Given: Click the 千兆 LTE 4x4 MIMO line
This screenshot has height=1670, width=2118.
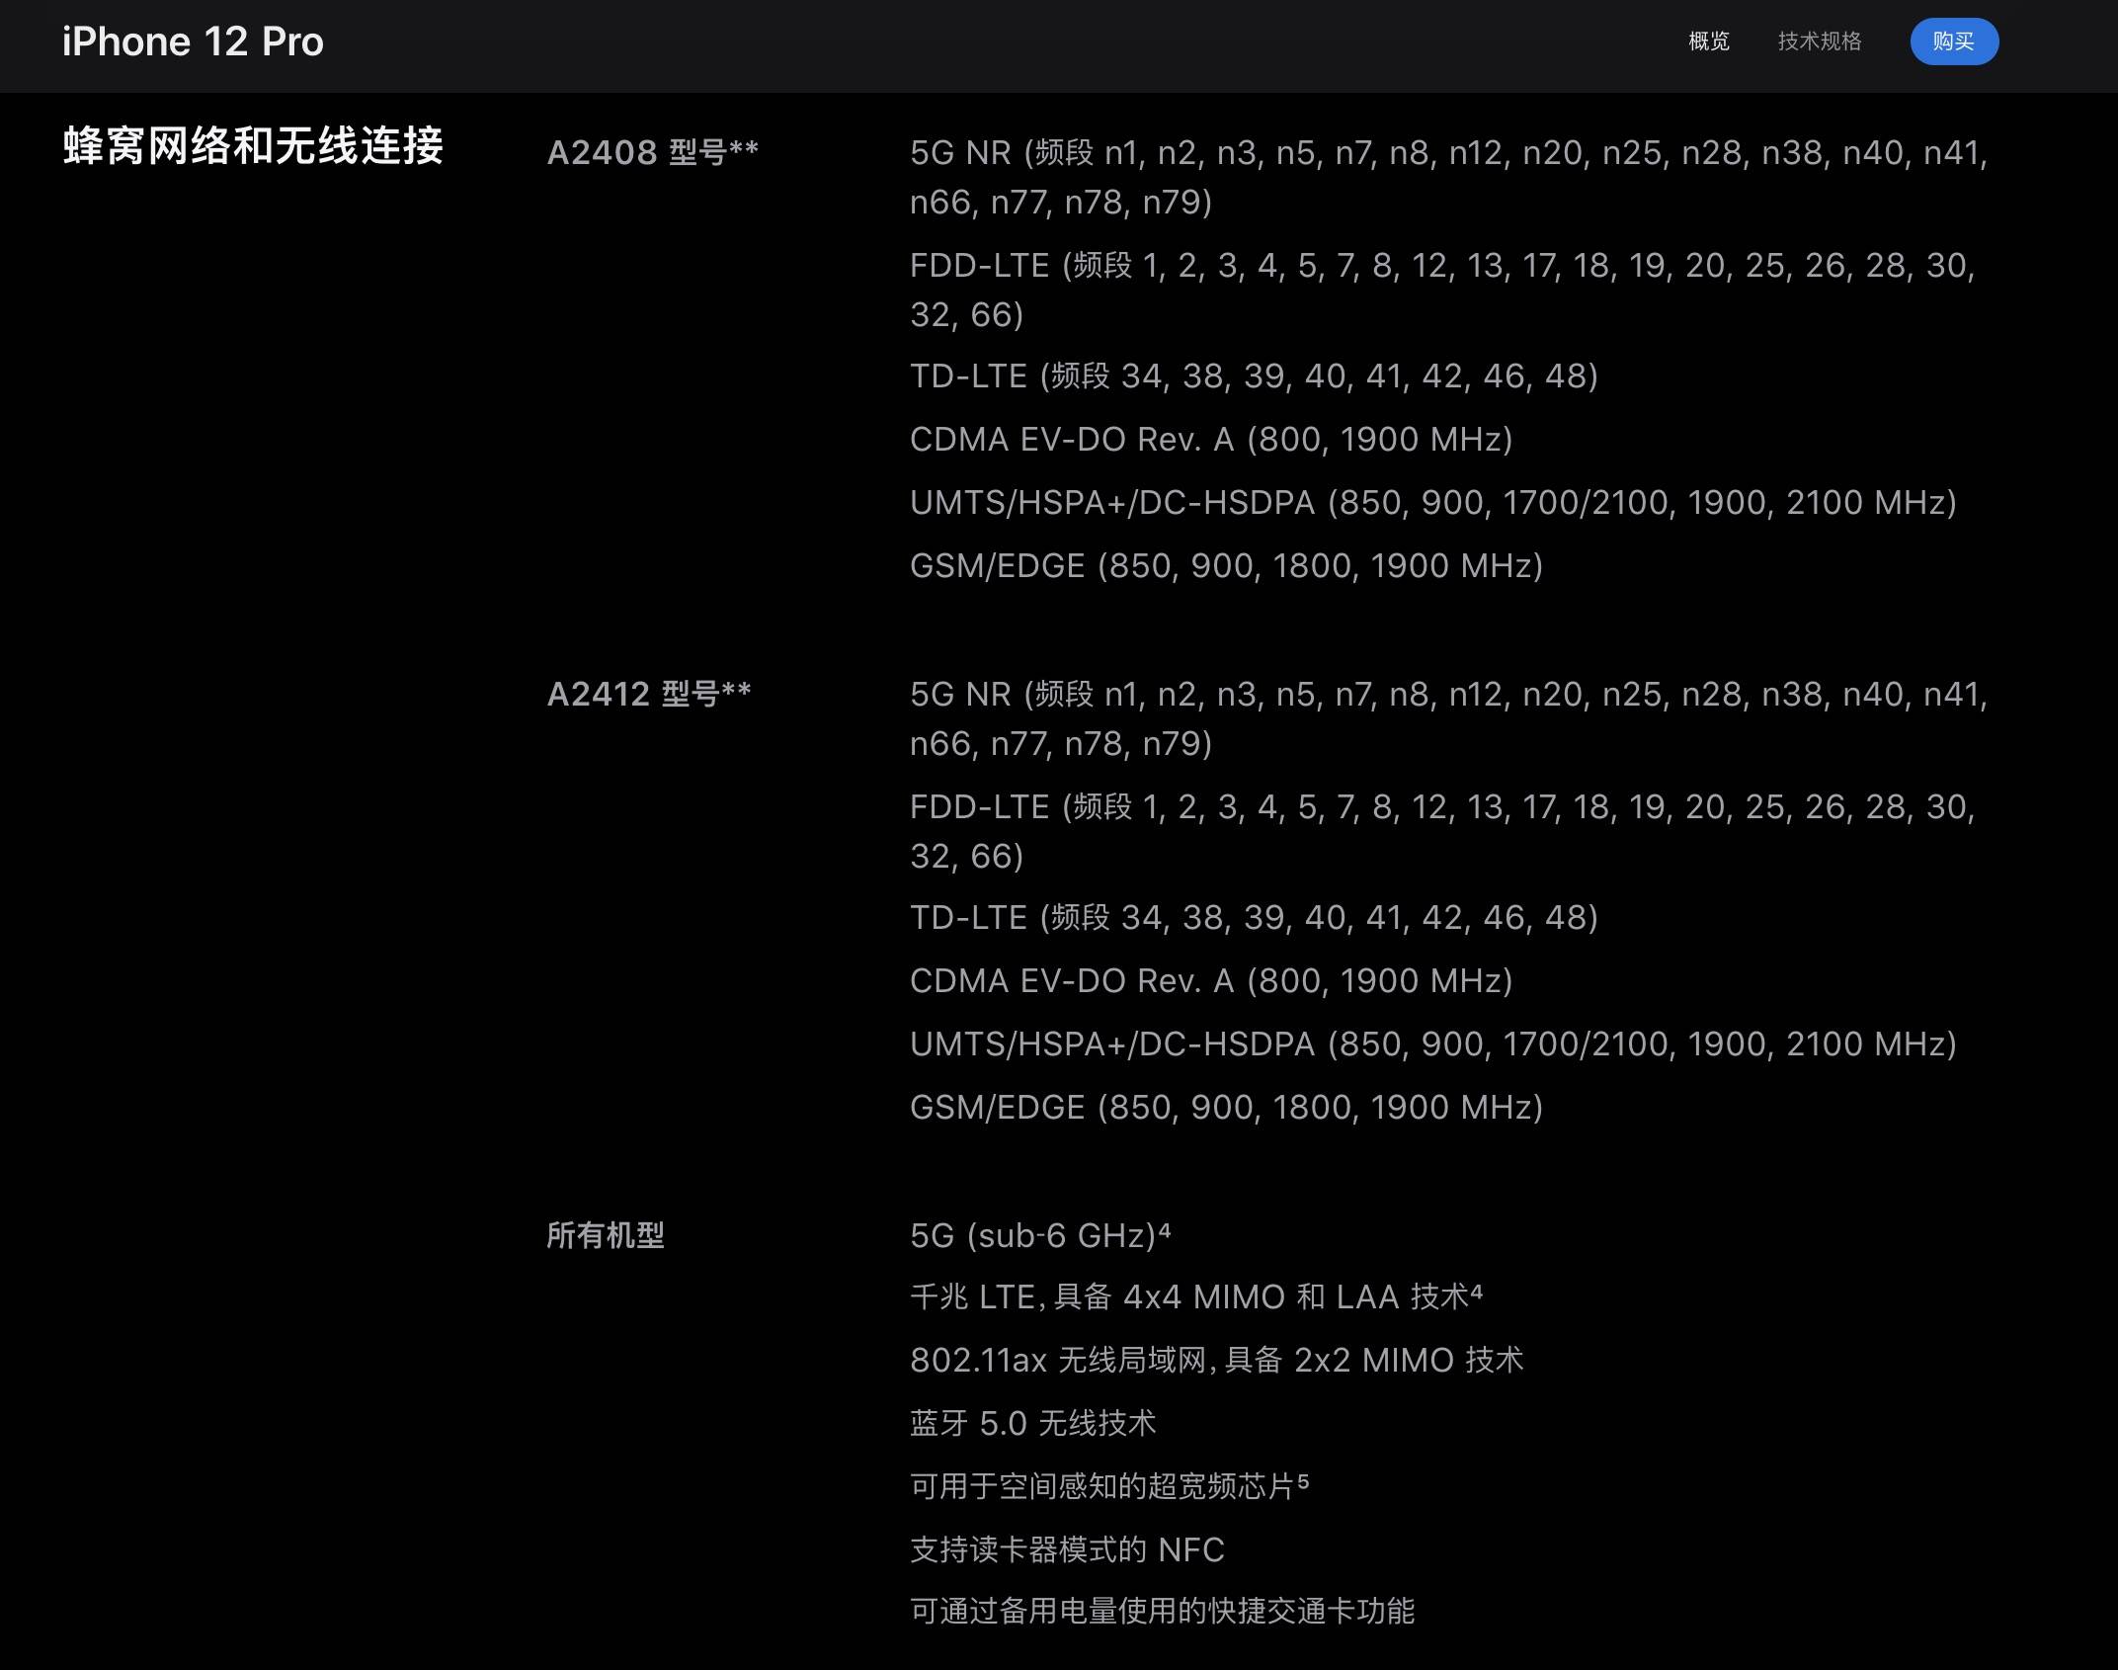Looking at the screenshot, I should pos(1196,1296).
